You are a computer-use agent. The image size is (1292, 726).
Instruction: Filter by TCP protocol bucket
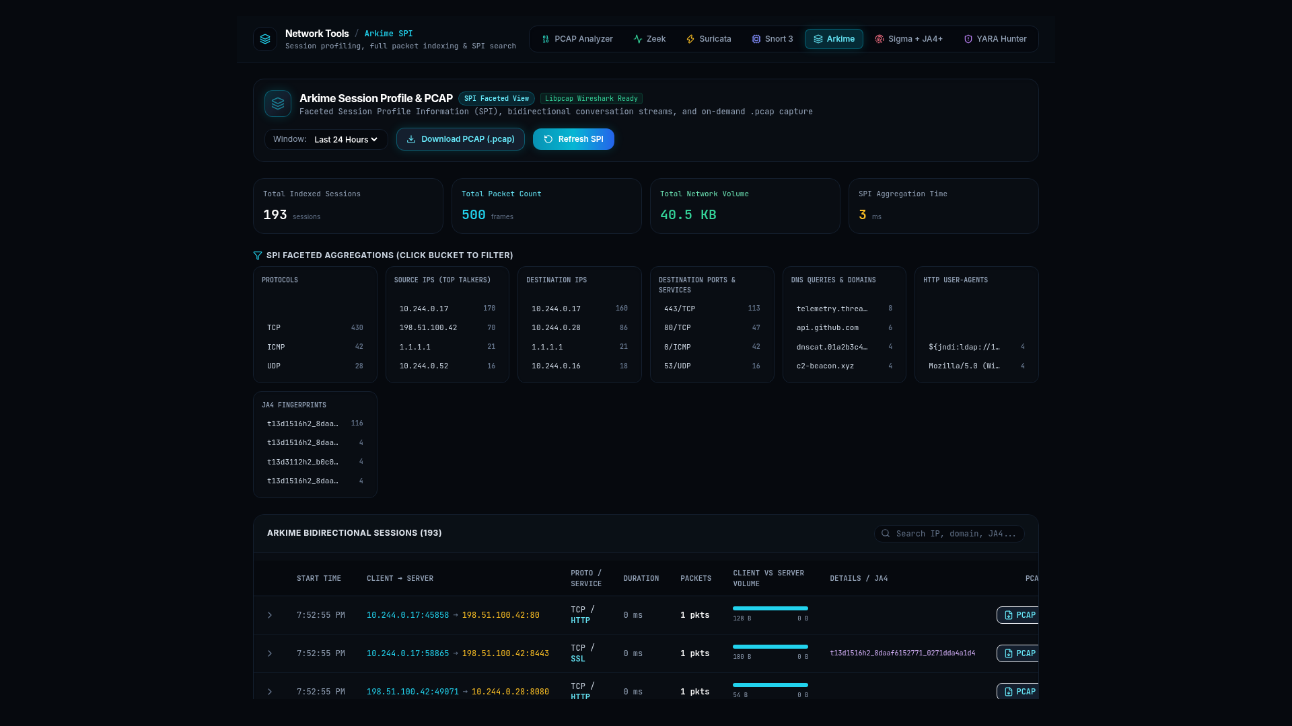point(315,328)
